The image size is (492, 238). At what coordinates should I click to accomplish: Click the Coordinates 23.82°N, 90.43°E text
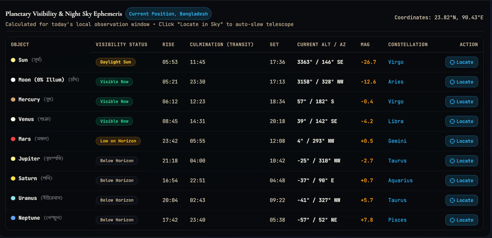click(439, 18)
